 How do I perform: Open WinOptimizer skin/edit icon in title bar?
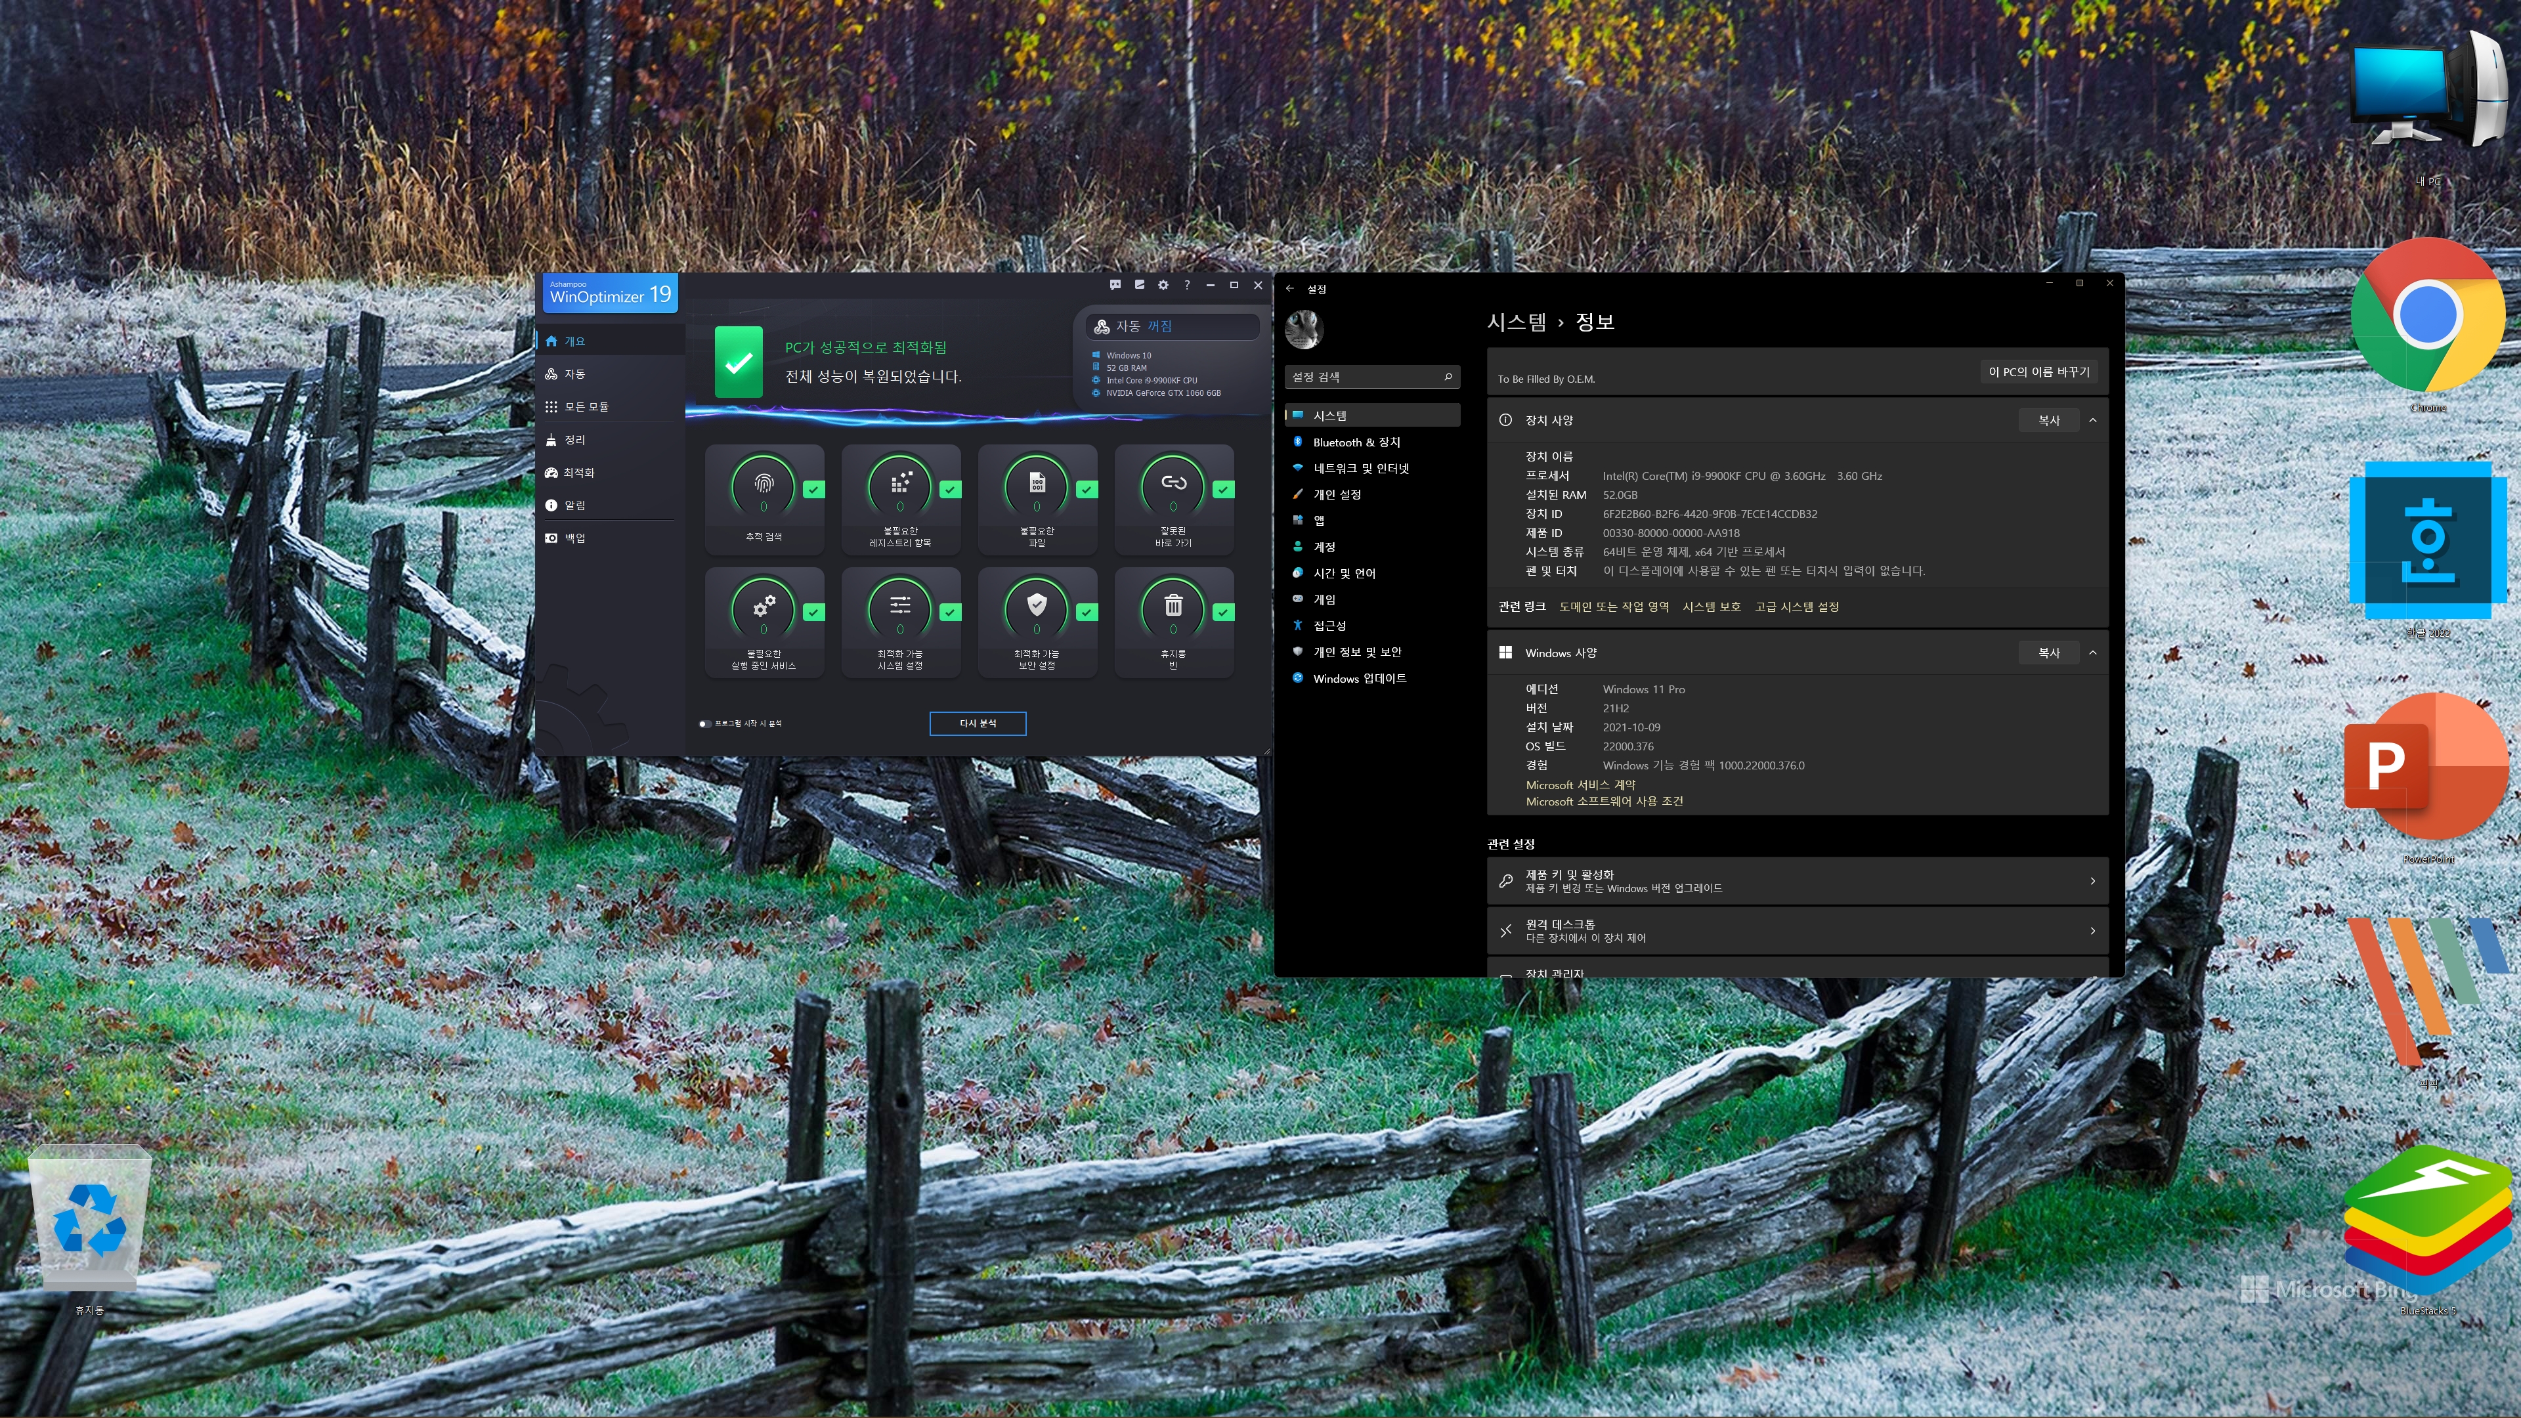[x=1139, y=285]
